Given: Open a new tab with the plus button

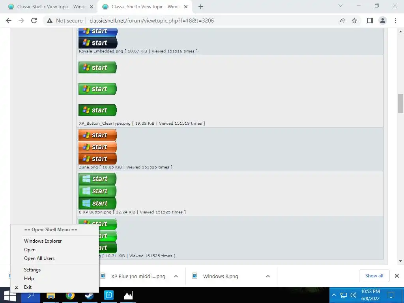Looking at the screenshot, I should [x=201, y=7].
